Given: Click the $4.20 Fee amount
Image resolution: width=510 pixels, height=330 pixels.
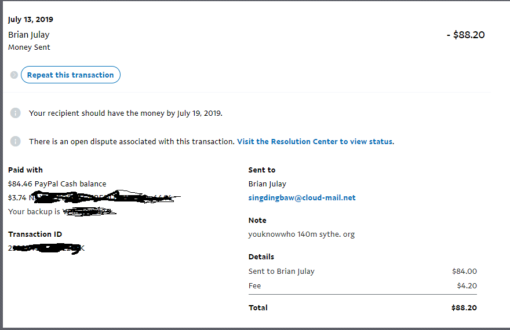Looking at the screenshot, I should coord(467,285).
